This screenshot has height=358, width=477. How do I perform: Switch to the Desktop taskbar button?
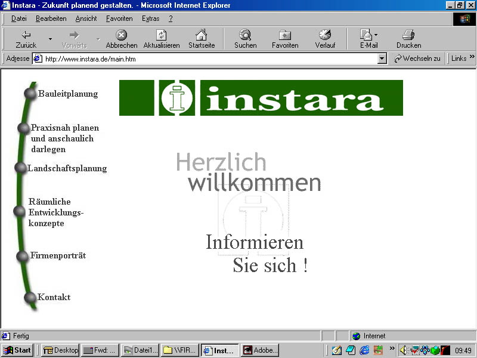point(61,350)
